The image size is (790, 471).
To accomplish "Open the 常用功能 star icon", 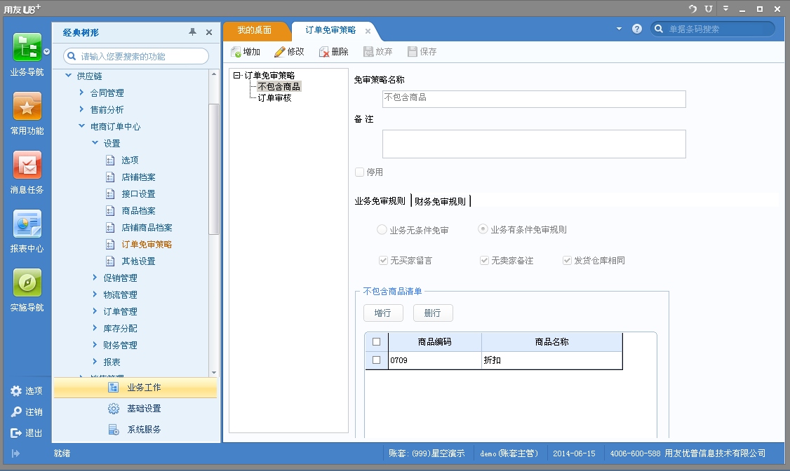I will (27, 106).
